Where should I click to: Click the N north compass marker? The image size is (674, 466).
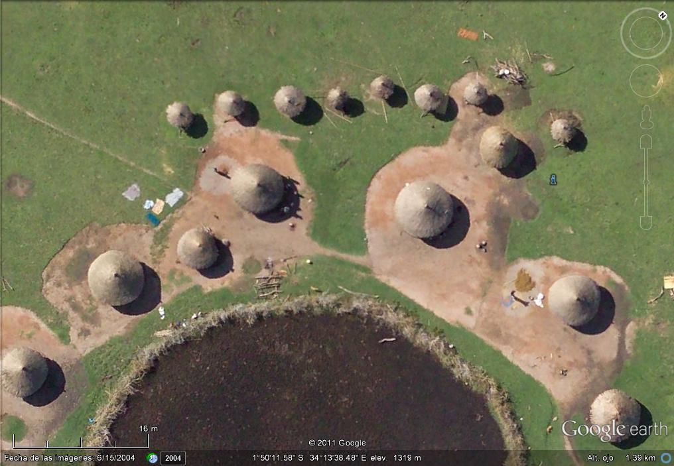coord(663,15)
